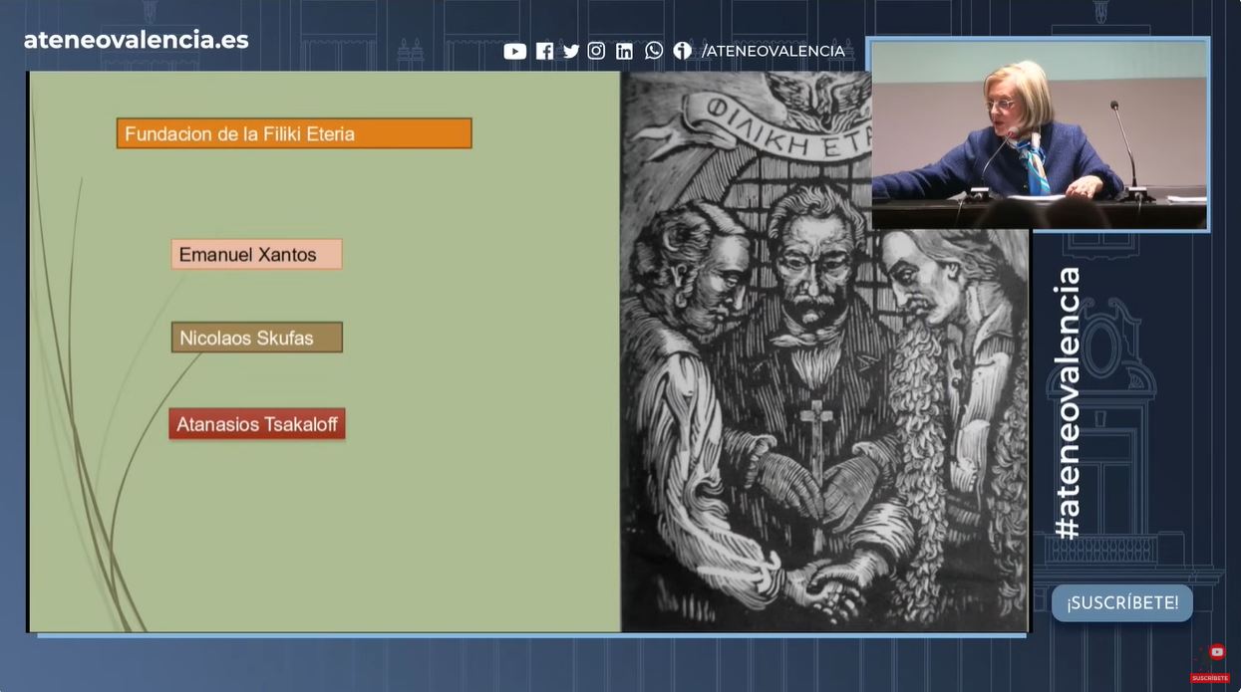This screenshot has height=692, width=1241.
Task: Click the Twitter bird icon
Action: [571, 51]
